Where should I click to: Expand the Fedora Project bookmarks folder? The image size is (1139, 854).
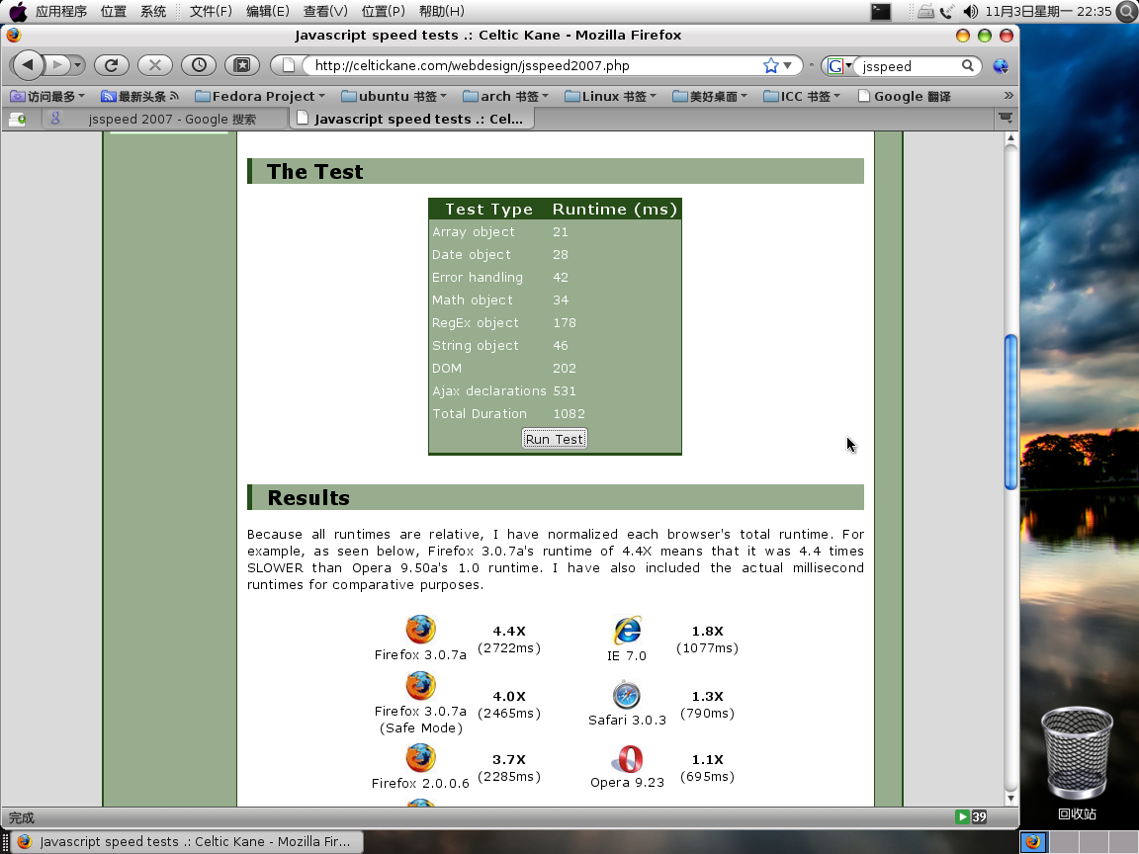(x=259, y=97)
